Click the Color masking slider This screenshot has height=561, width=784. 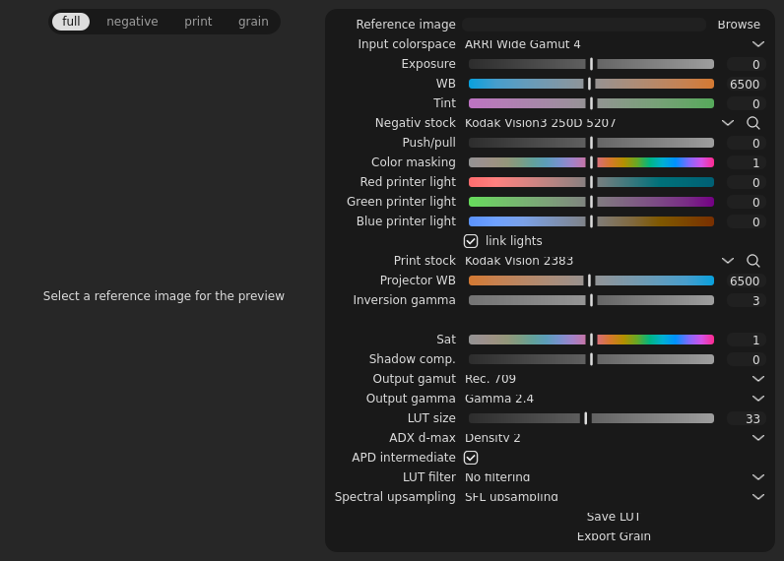tap(591, 162)
